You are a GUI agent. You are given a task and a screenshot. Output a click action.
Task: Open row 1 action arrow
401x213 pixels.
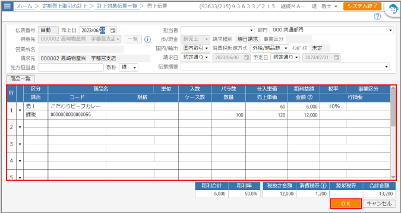coord(20,111)
